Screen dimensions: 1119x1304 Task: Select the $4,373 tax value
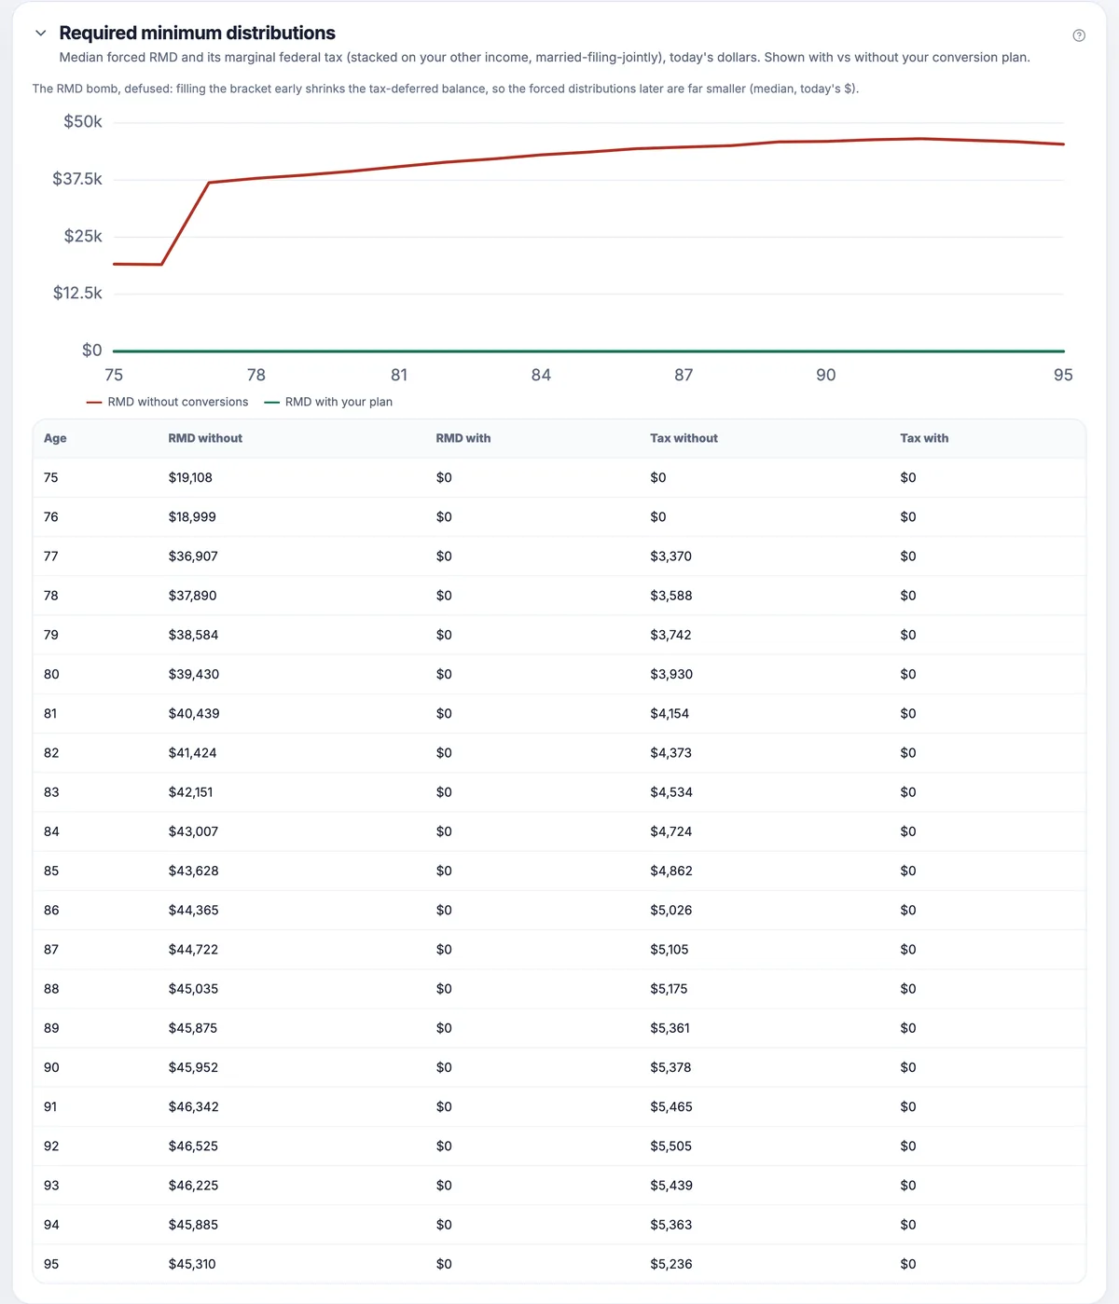tap(670, 752)
